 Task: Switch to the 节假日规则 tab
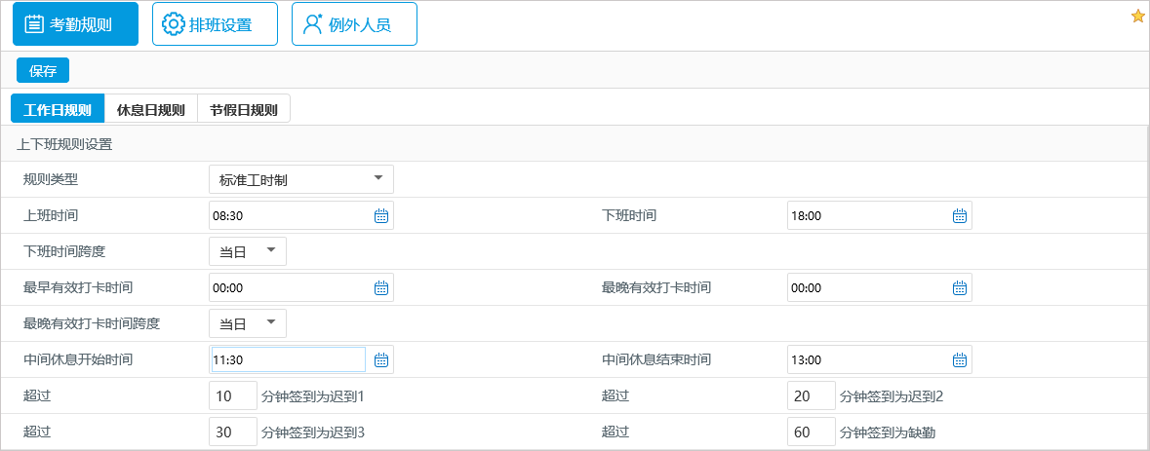(x=244, y=109)
